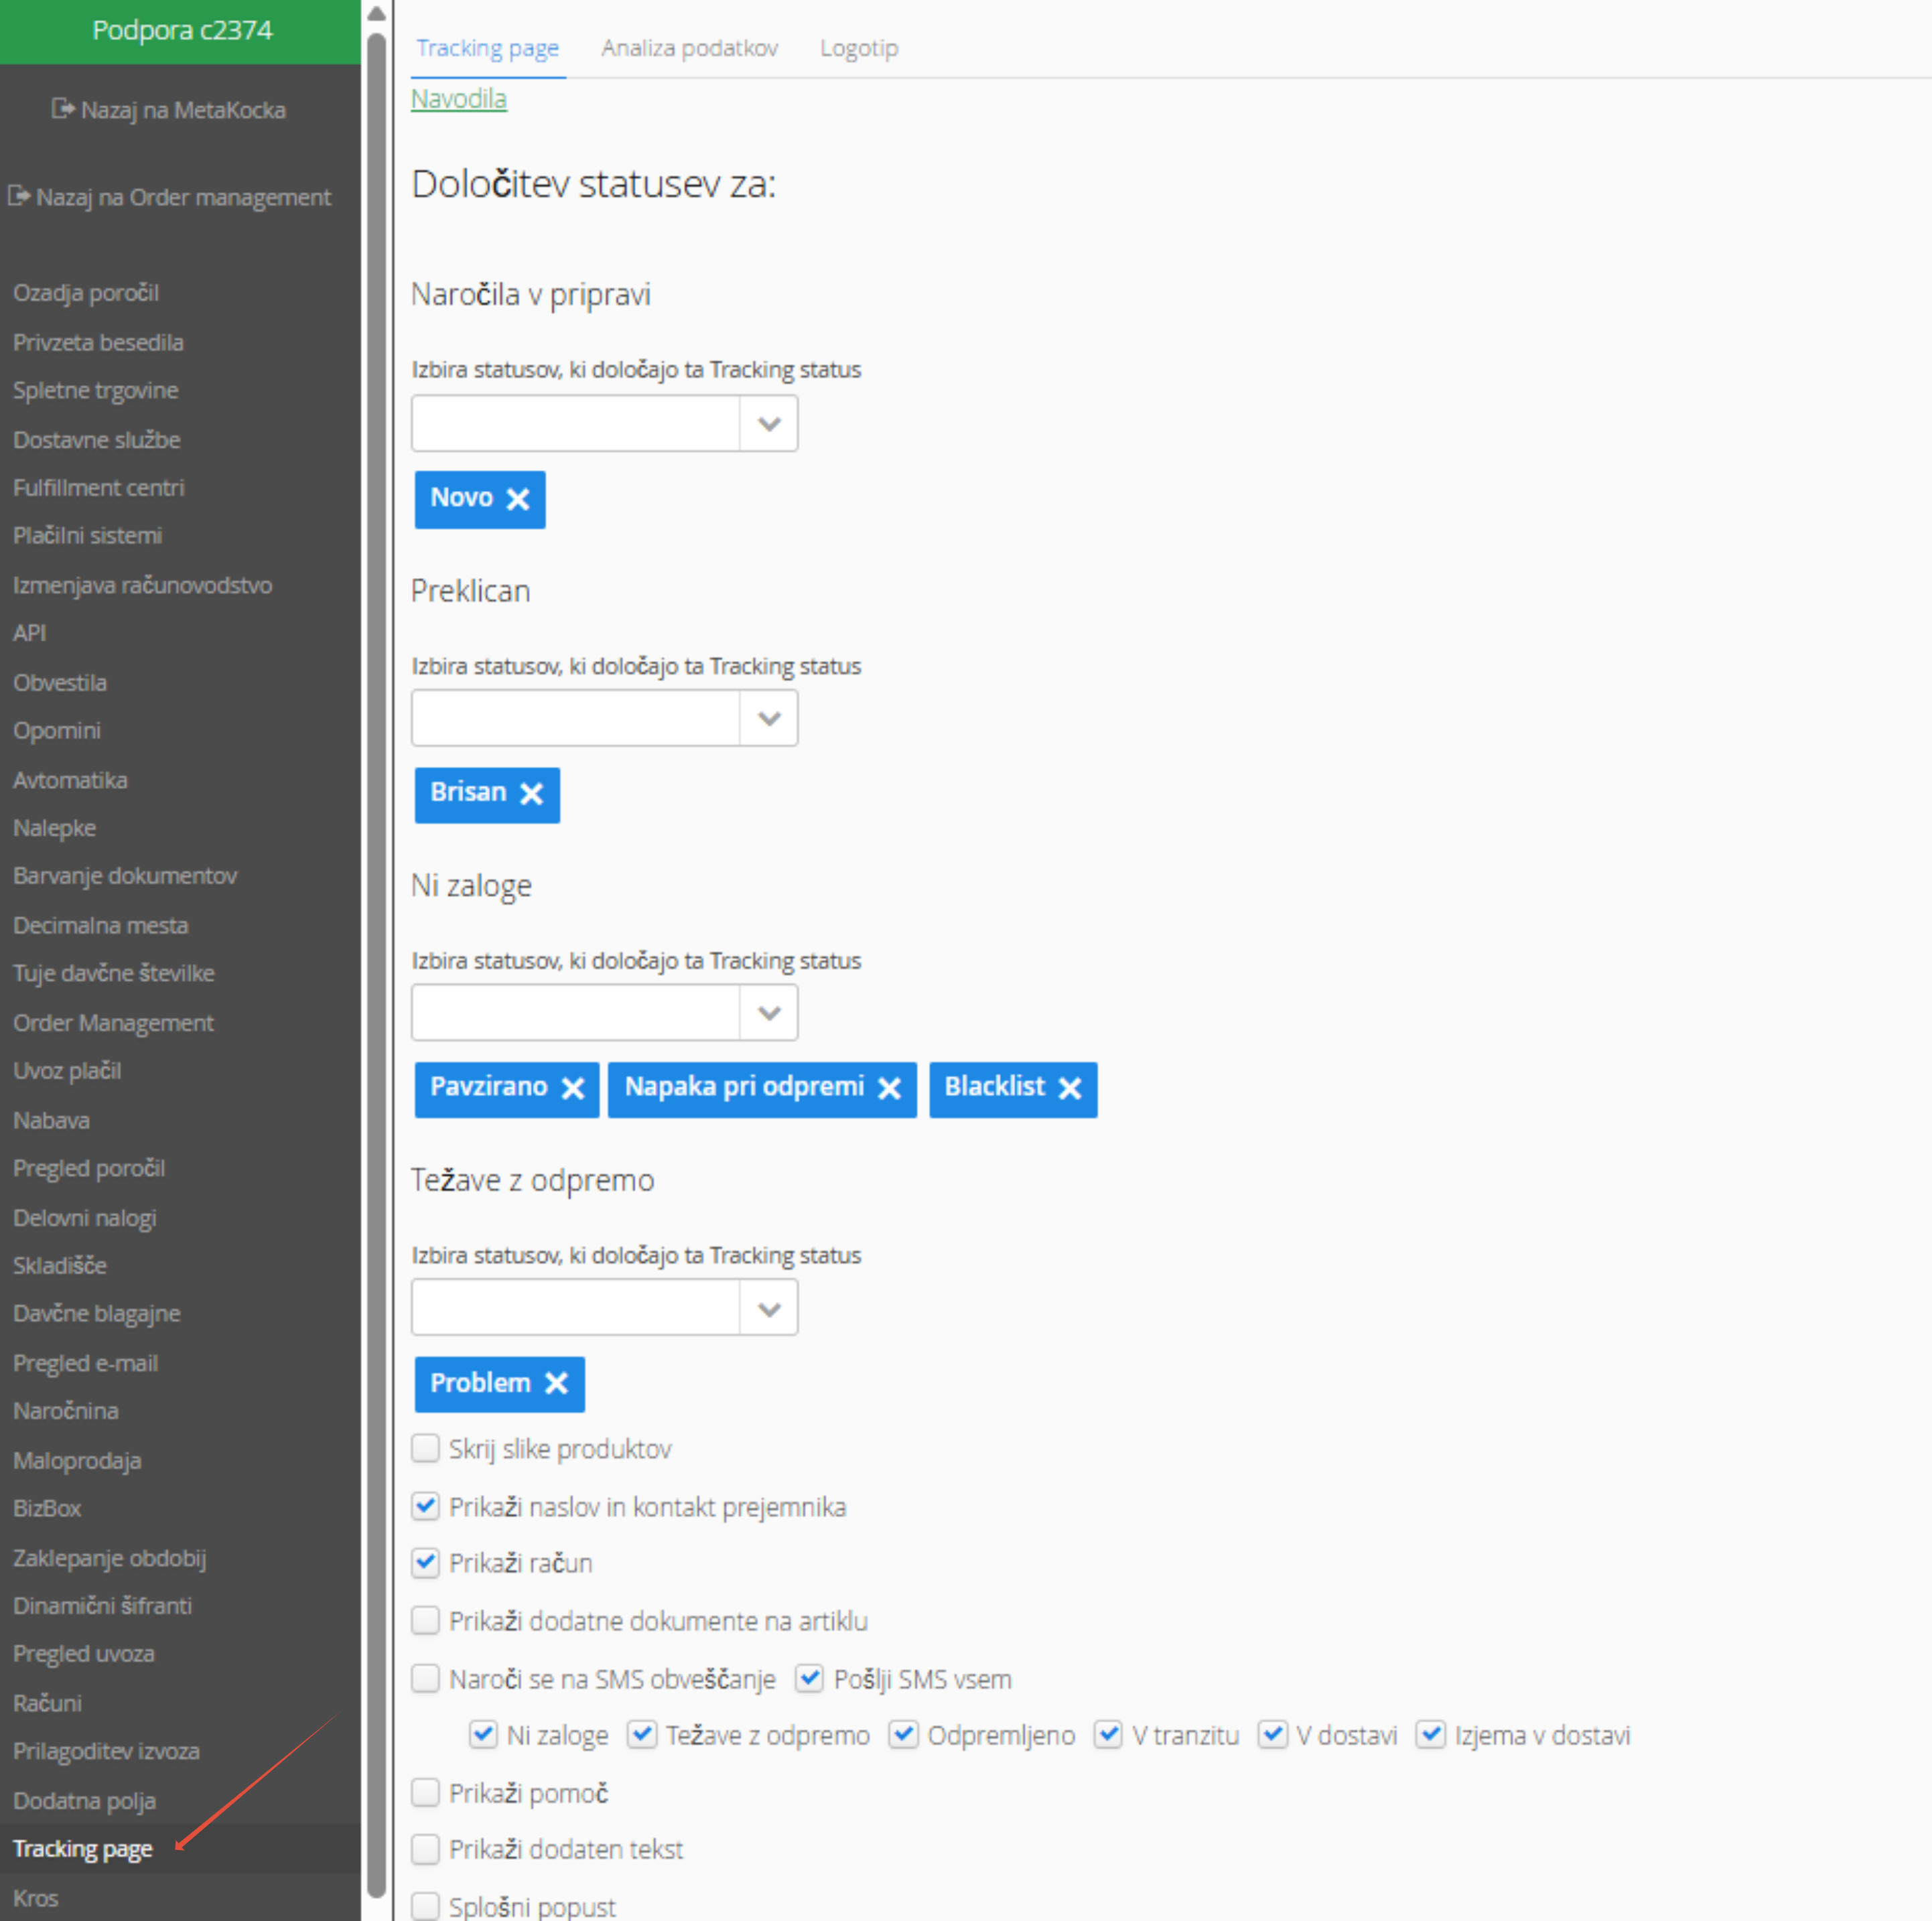Click Nazaj na Order management icon
The height and width of the screenshot is (1921, 1932).
click(x=19, y=196)
